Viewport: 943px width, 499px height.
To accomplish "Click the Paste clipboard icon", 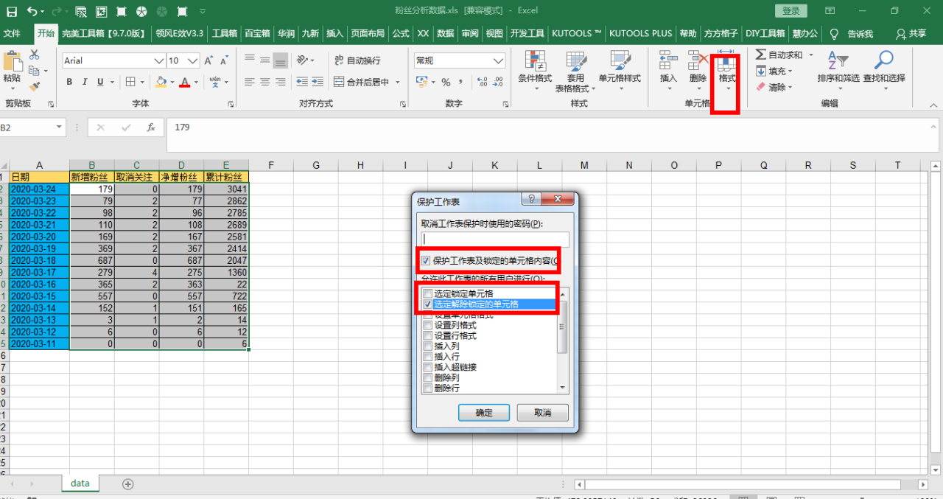I will tap(12, 61).
